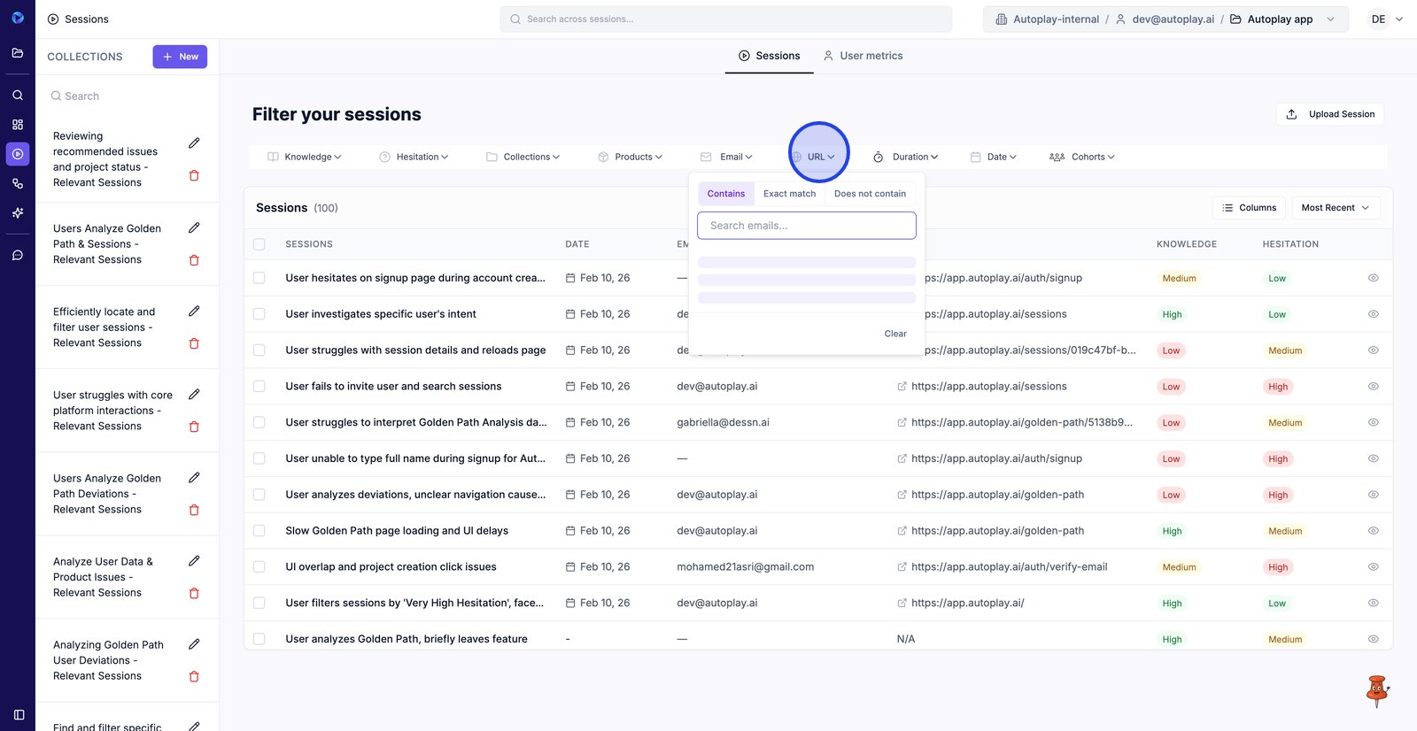The width and height of the screenshot is (1417, 731).
Task: Click the chat bubble icon in sidebar
Action: pyautogui.click(x=18, y=255)
